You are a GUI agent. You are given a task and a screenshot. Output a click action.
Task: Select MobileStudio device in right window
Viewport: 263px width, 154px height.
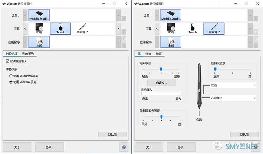coord(171,15)
